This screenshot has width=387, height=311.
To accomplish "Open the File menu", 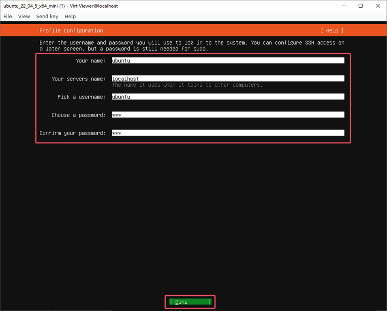I will [7, 16].
